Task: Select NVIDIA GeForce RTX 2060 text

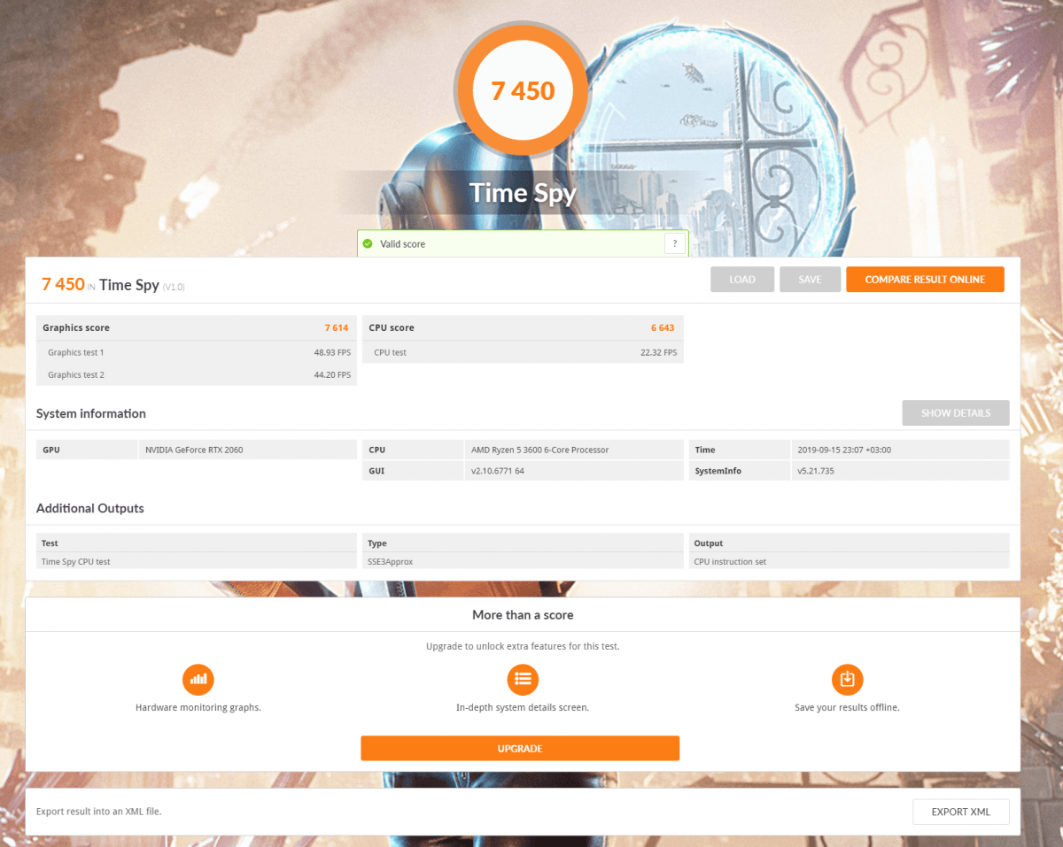Action: pos(194,450)
